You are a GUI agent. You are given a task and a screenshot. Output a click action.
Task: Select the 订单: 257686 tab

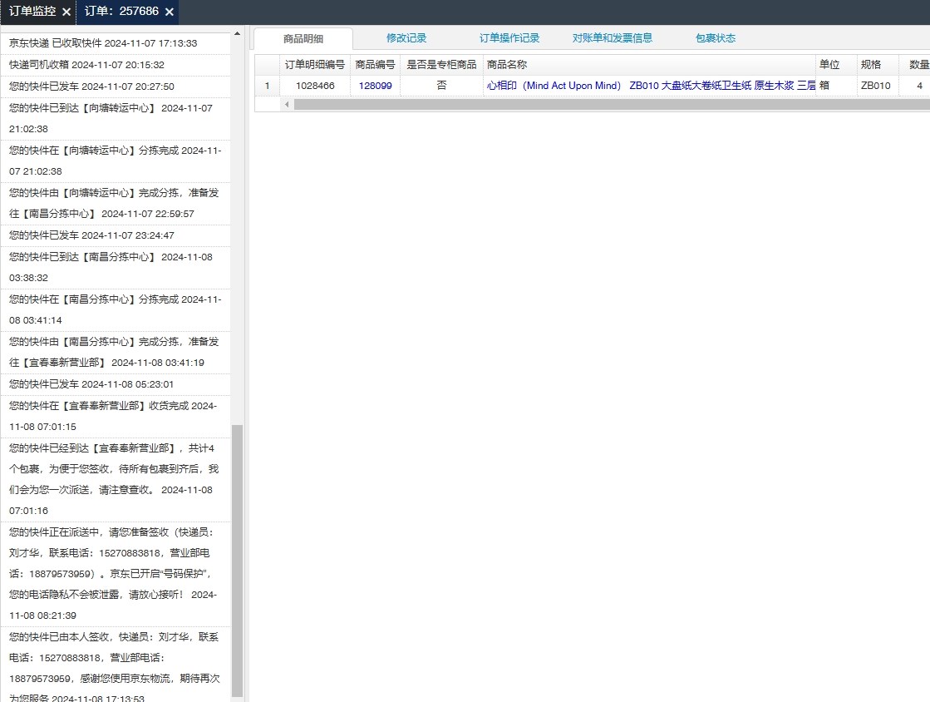(x=121, y=12)
